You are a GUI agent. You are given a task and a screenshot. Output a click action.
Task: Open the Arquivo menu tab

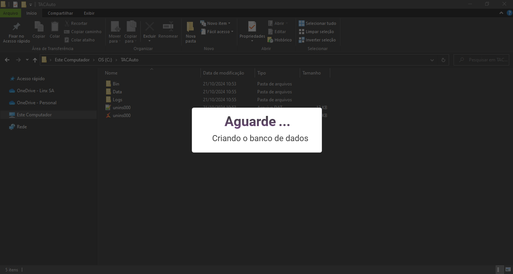tap(11, 13)
